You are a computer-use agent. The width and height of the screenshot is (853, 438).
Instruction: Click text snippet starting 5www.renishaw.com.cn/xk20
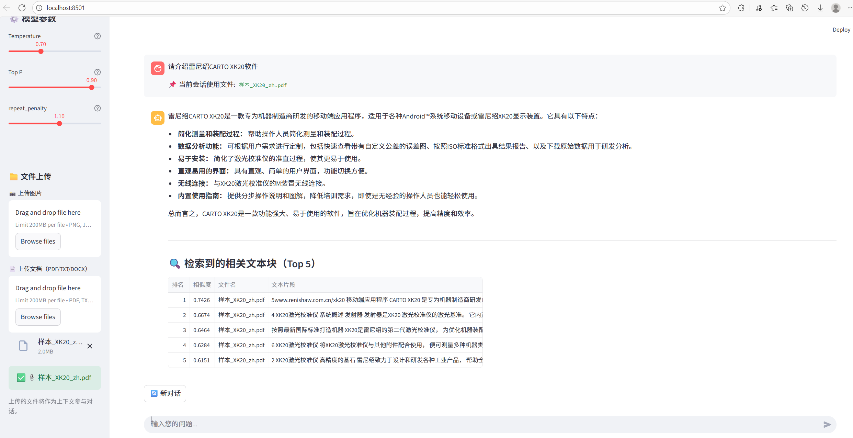pyautogui.click(x=375, y=300)
